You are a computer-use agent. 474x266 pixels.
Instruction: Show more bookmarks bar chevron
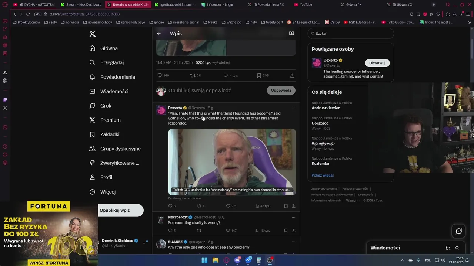pyautogui.click(x=469, y=22)
